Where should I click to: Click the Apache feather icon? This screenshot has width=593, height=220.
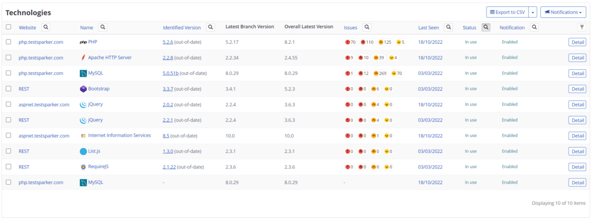tap(83, 58)
